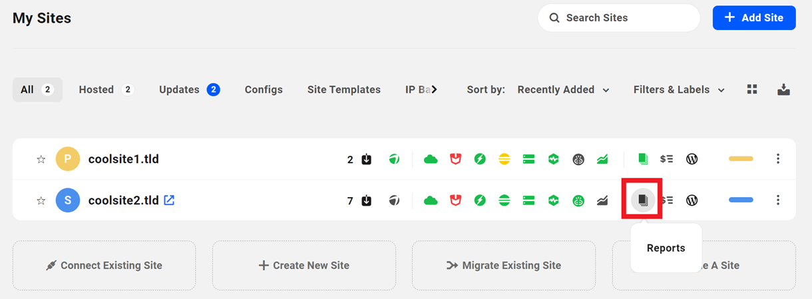Viewport: 812px width, 299px height.
Task: Open green analytics chart icon for coolsite1.tld
Action: coord(603,159)
